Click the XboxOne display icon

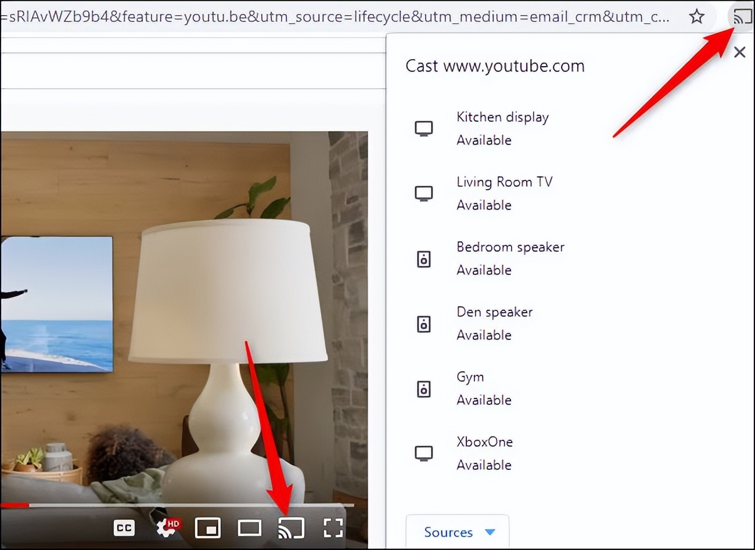(x=424, y=453)
